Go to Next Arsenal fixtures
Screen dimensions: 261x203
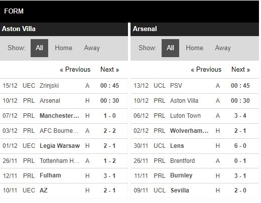241,69
